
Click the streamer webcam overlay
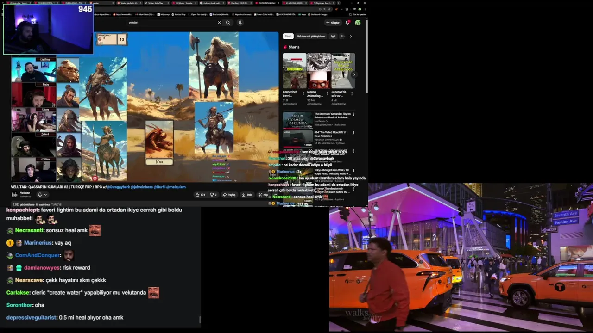click(x=48, y=29)
